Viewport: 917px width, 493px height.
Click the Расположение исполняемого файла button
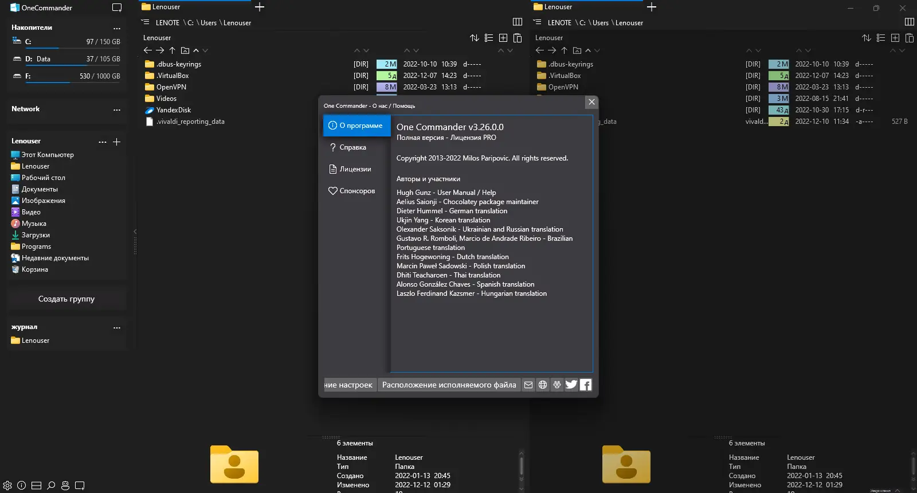[449, 385]
